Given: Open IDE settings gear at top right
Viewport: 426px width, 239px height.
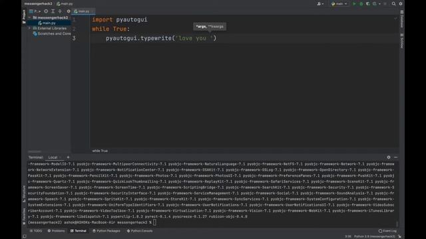Looking at the screenshot, I should coord(401,4).
